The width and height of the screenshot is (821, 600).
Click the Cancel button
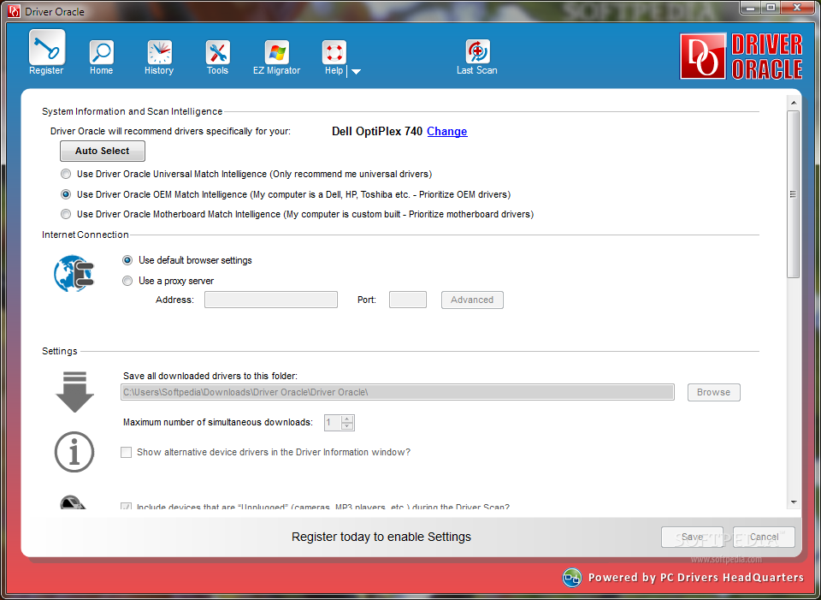pos(764,538)
